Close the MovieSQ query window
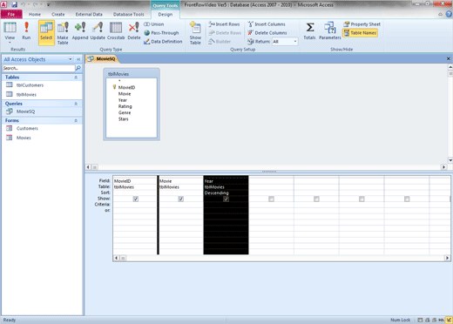The image size is (453, 324). point(449,58)
